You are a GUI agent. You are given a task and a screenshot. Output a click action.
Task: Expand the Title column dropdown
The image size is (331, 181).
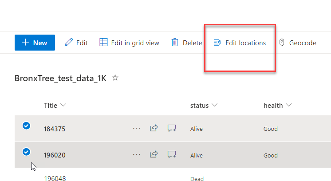pos(63,105)
